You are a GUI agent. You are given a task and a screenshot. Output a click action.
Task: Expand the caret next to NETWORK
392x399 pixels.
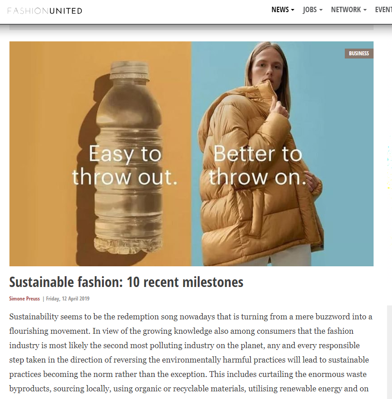[x=365, y=10]
